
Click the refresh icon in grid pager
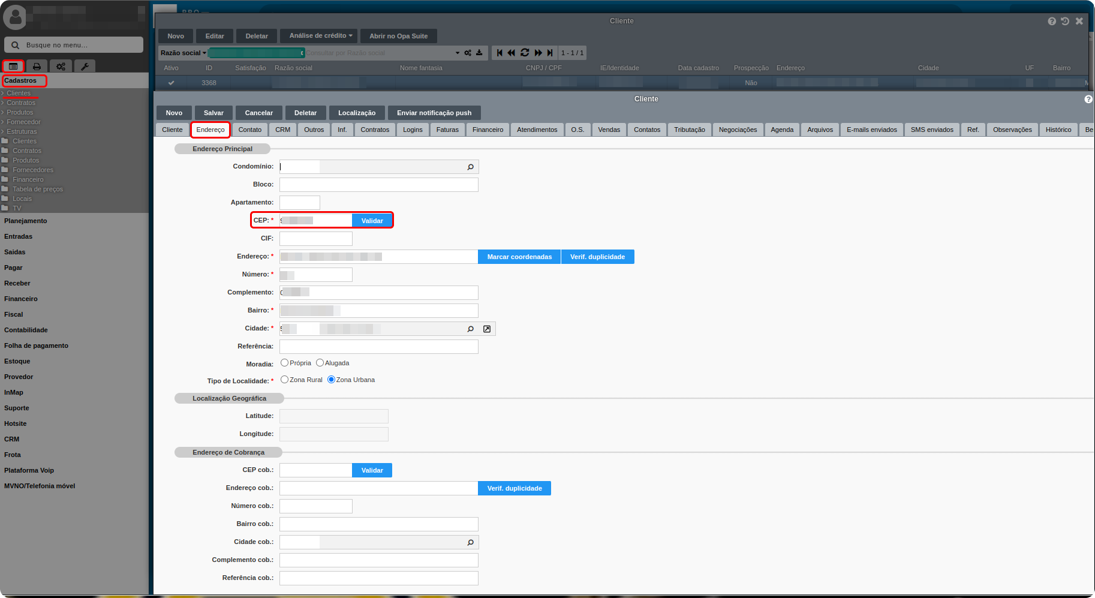click(x=525, y=53)
